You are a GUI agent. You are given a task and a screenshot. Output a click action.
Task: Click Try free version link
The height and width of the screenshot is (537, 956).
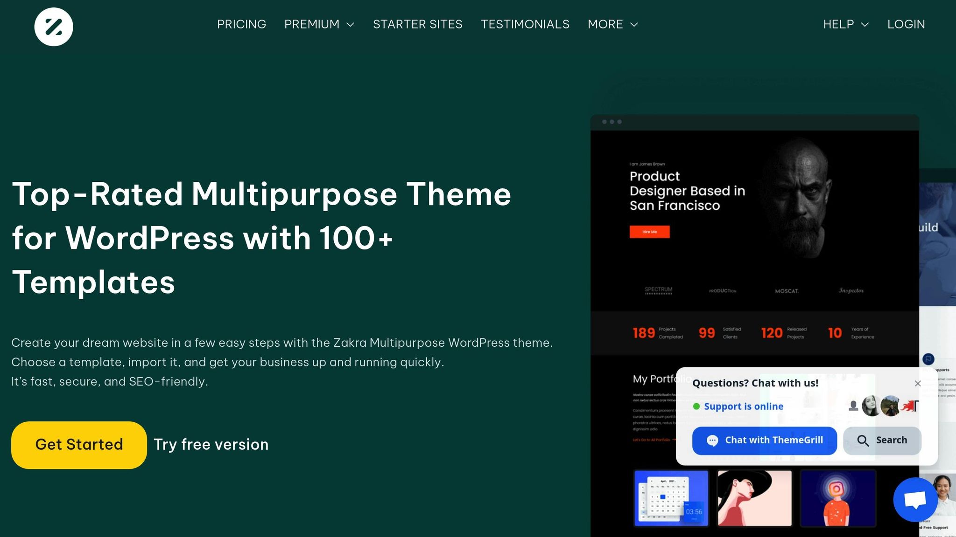[211, 445]
